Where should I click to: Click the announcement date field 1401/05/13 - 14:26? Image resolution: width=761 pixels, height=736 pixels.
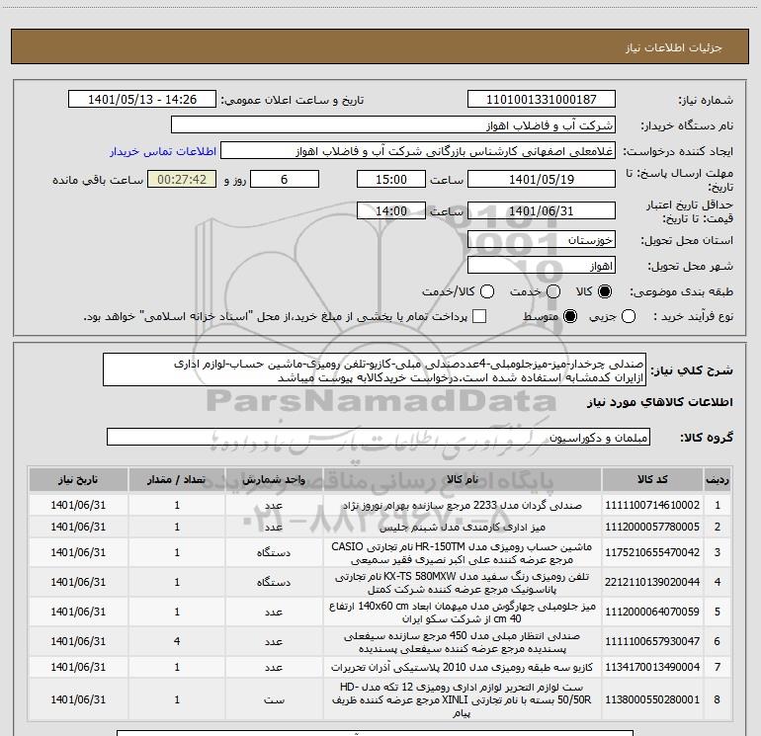(142, 99)
